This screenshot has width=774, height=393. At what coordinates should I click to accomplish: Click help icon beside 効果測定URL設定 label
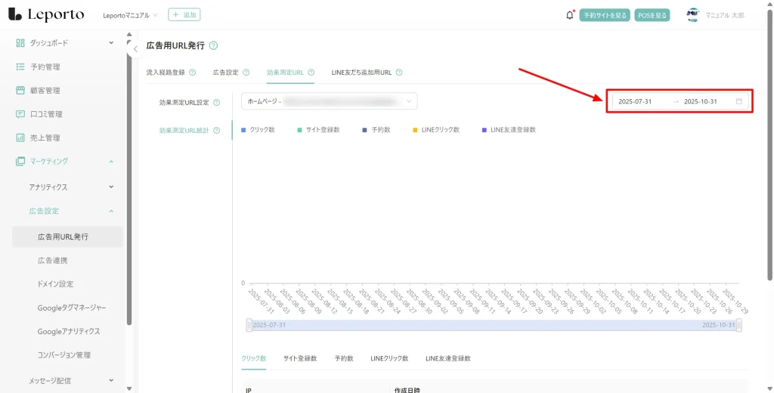217,103
